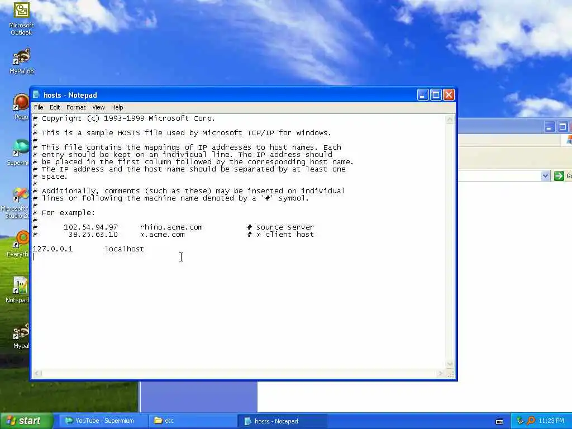Maximize the background window behind Notepad
Screen dimensions: 572x429
563,127
